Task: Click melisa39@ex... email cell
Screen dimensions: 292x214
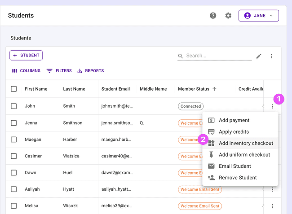Action: [116, 206]
